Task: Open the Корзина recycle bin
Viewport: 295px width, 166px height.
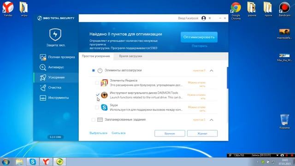Action: pyautogui.click(x=284, y=121)
